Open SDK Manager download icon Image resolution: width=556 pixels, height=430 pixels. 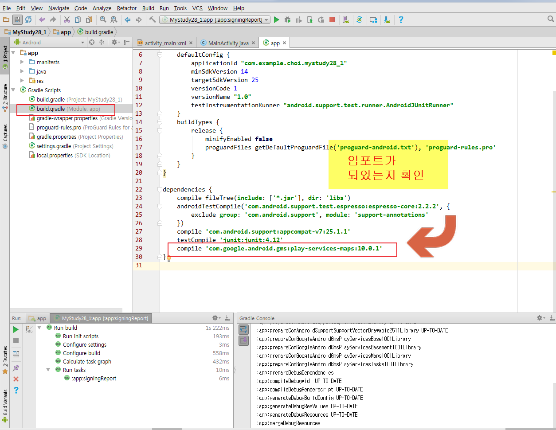387,20
